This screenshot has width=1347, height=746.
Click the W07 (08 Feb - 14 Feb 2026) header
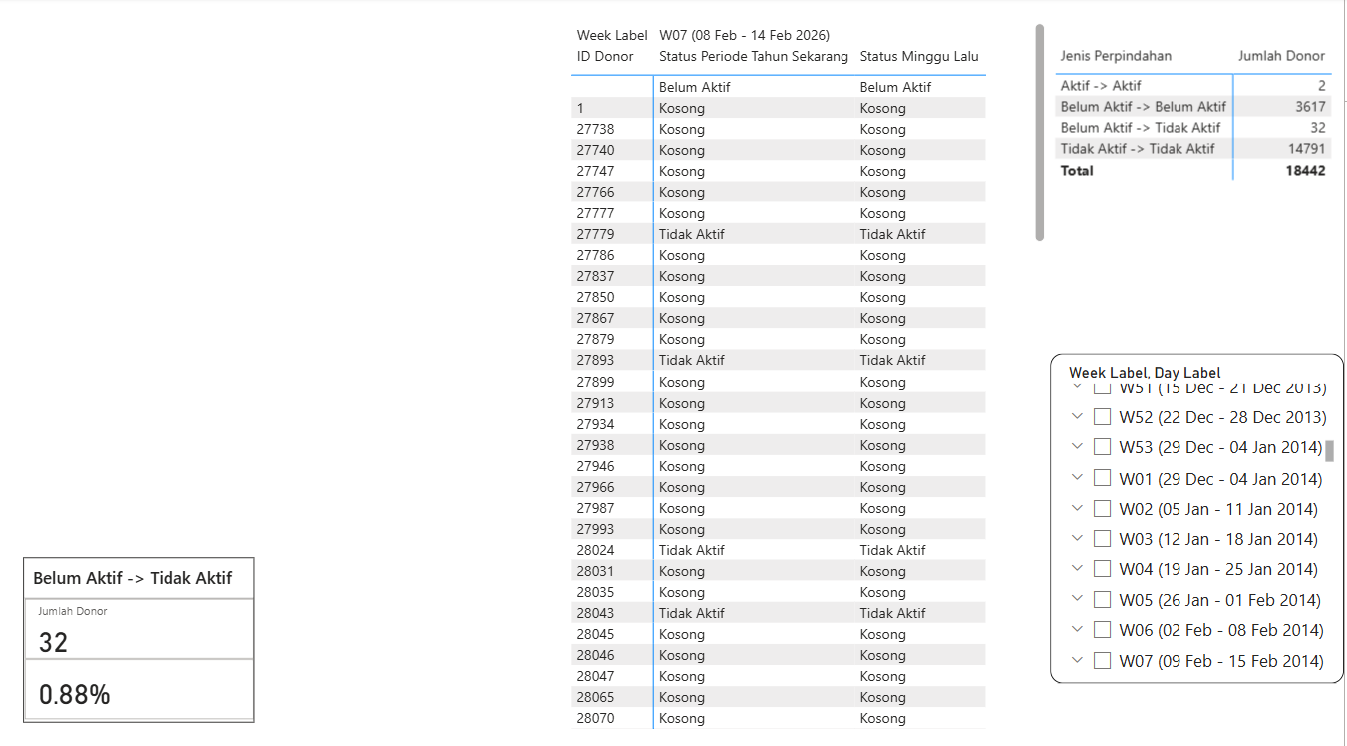(x=745, y=35)
